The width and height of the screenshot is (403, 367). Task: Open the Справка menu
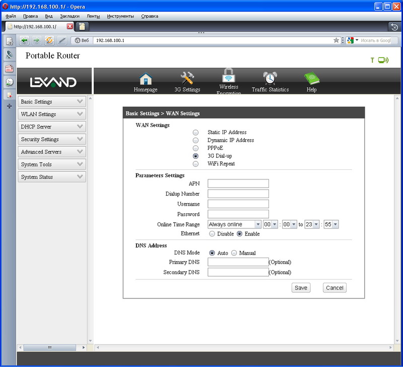tap(150, 16)
